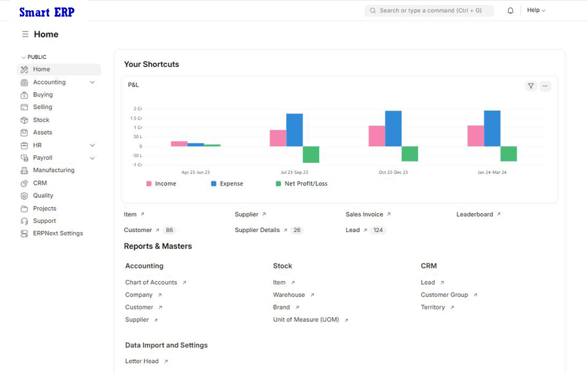Open the P&L chart filter icon
587x374 pixels.
[531, 86]
